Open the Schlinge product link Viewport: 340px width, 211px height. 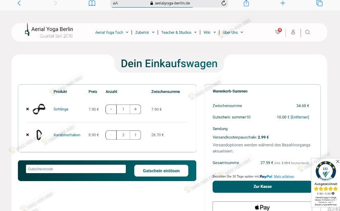(61, 109)
